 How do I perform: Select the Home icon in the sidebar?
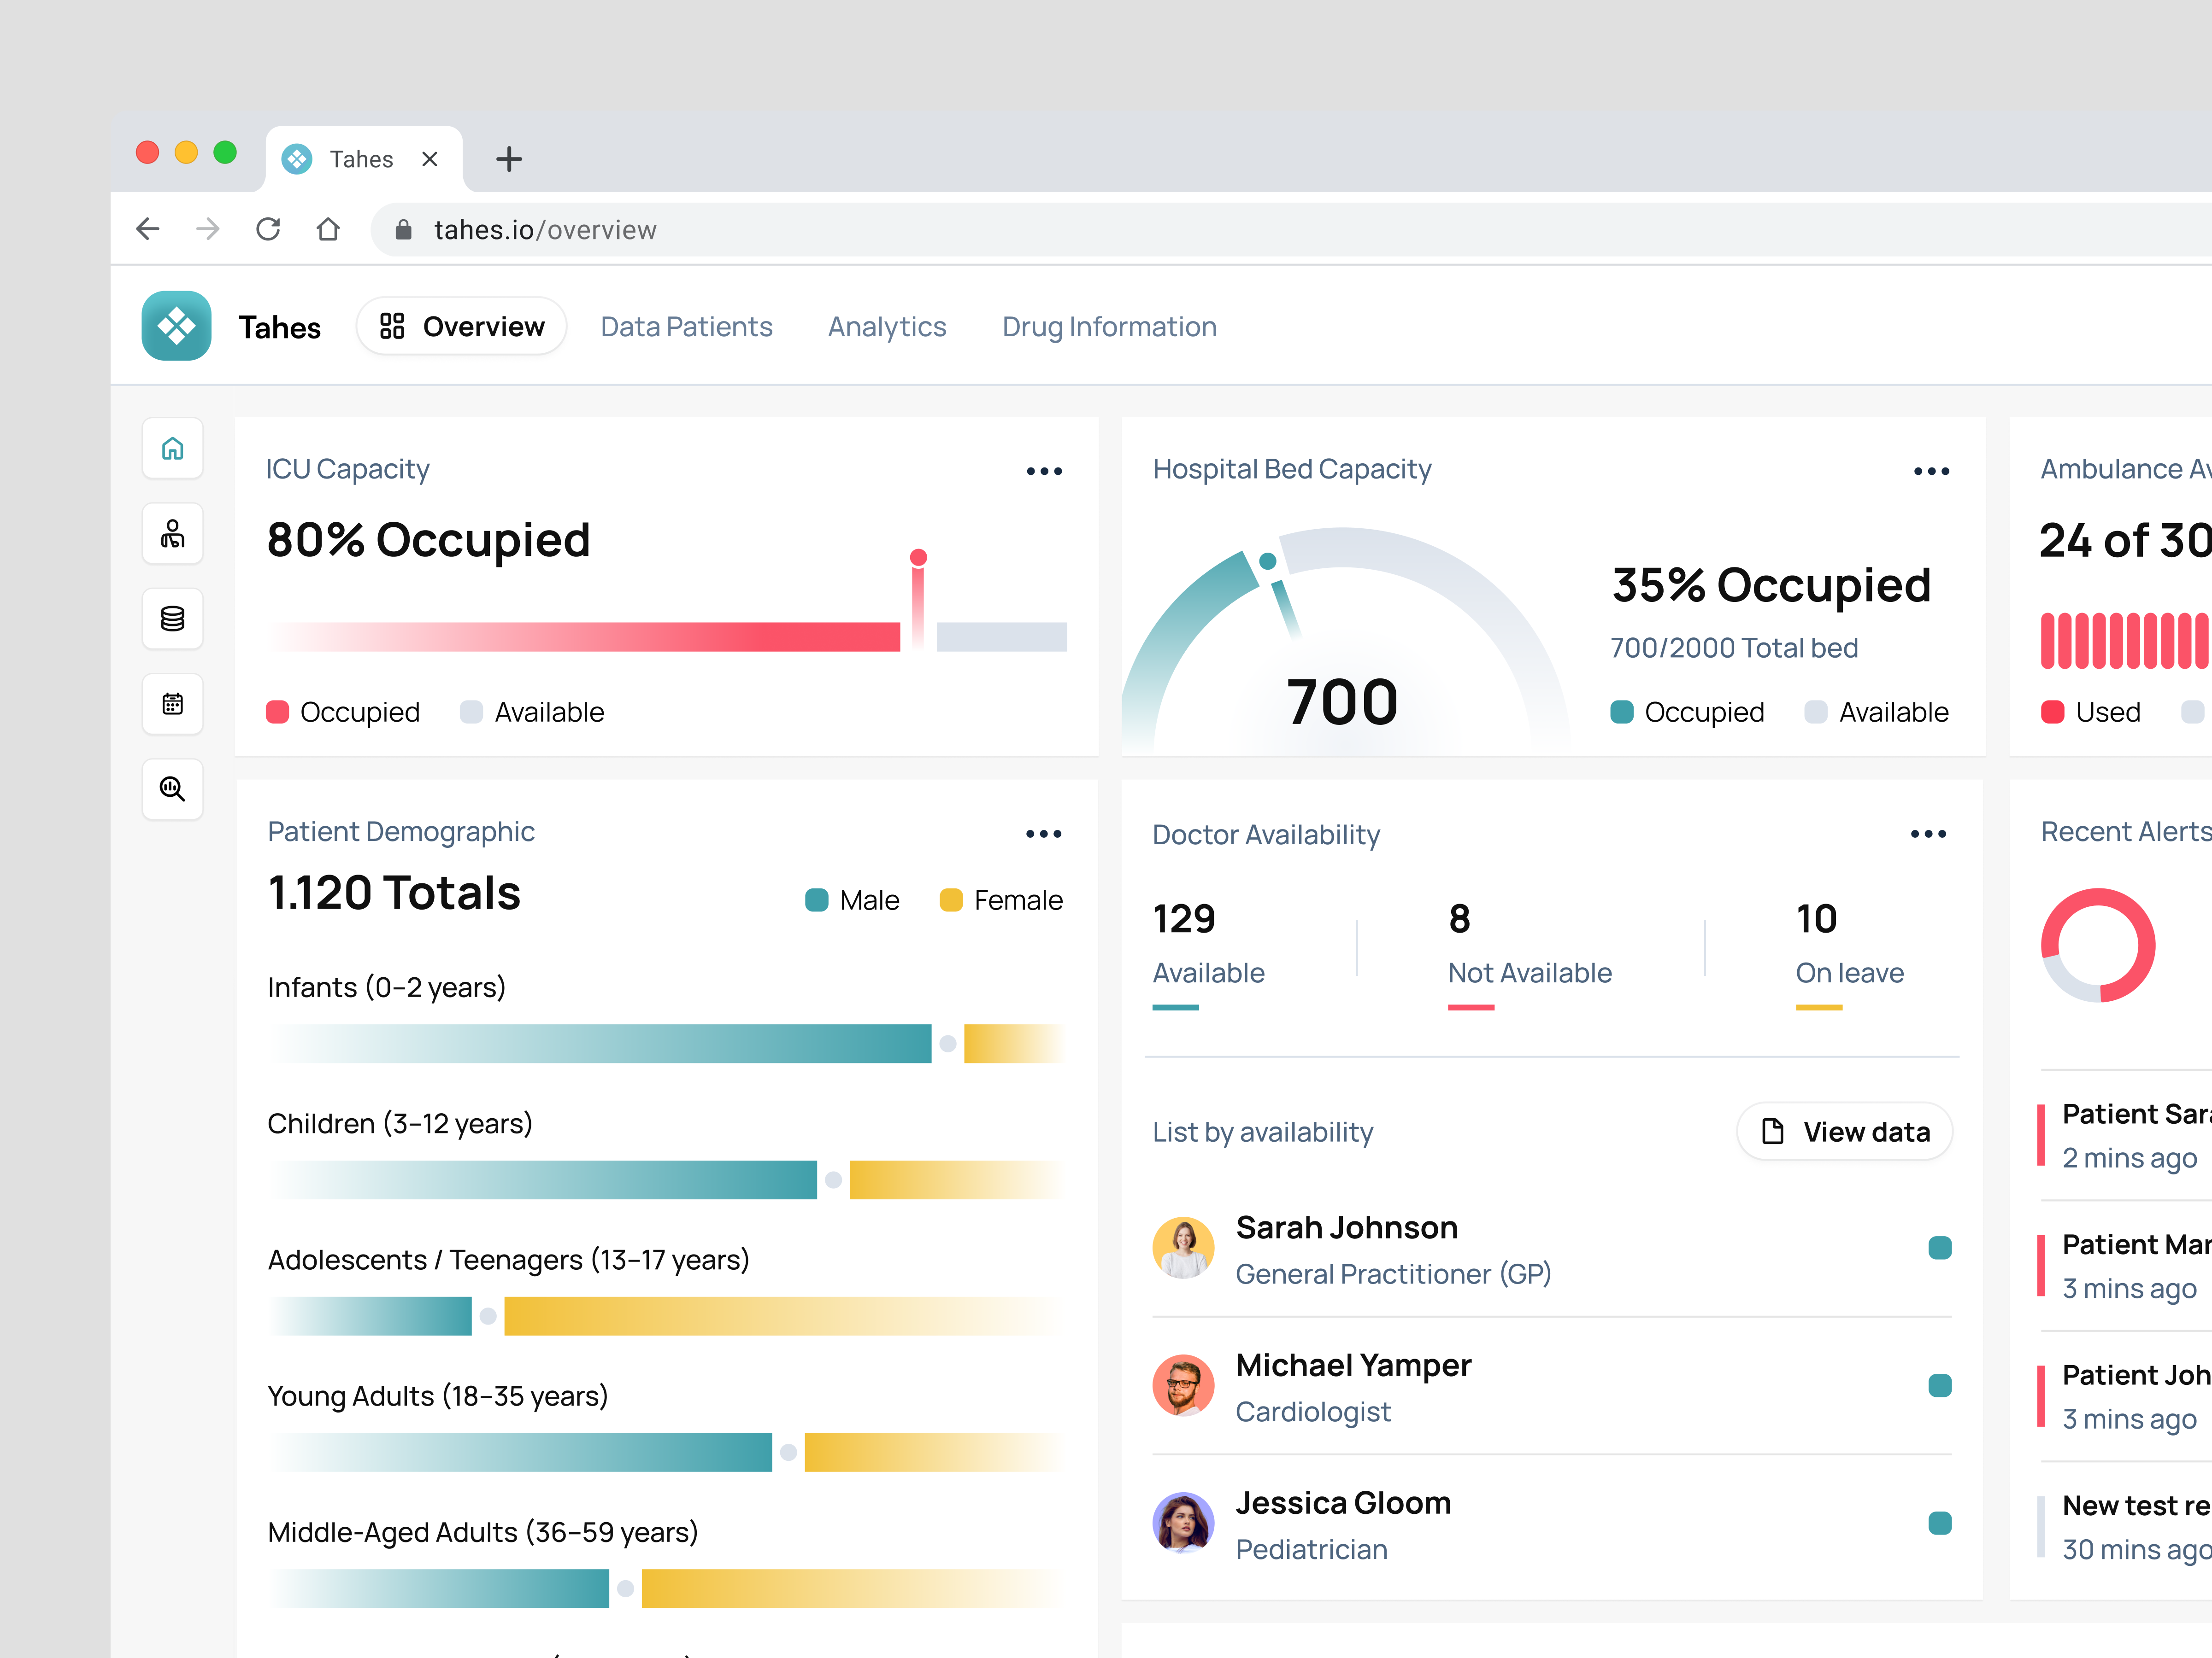pyautogui.click(x=172, y=449)
